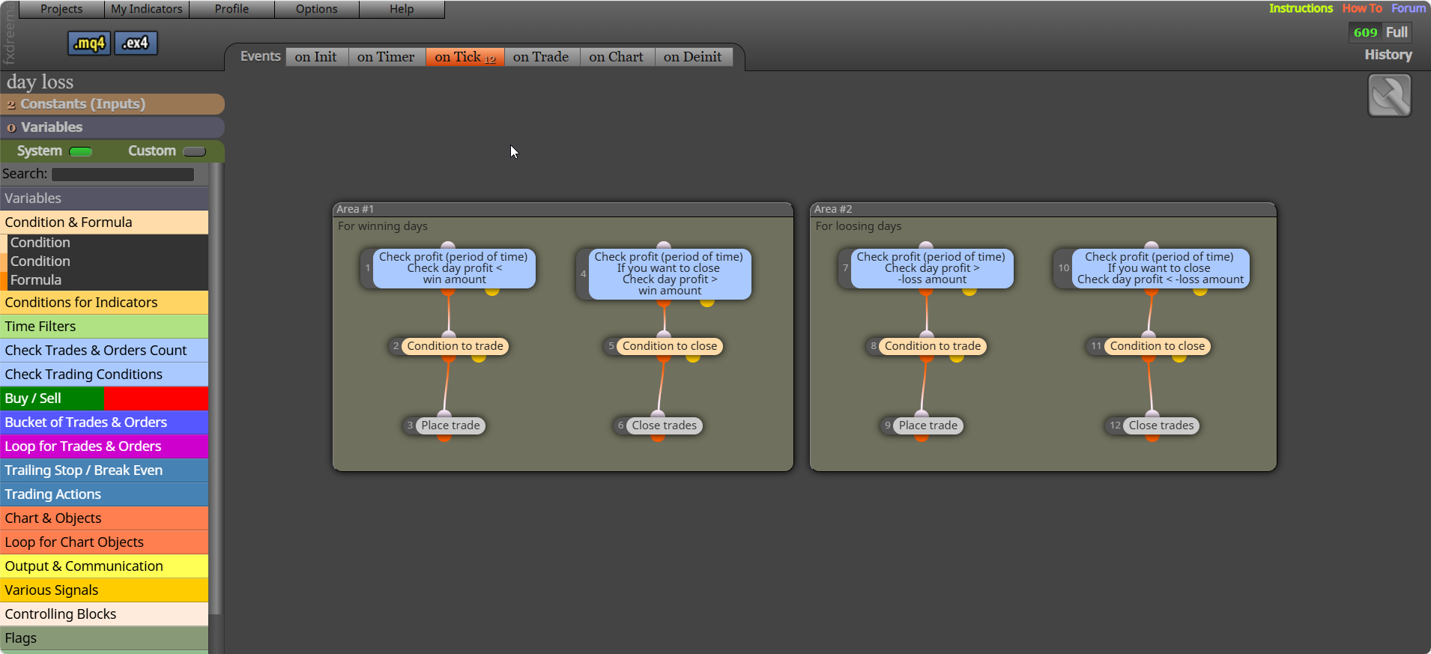Open History
Viewport: 1431px width, 654px height.
click(x=1388, y=55)
